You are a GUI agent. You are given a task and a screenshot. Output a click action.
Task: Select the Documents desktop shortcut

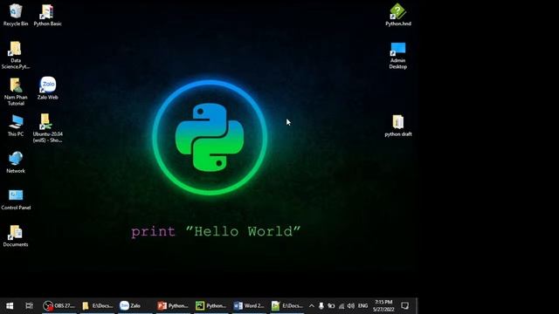tap(16, 236)
